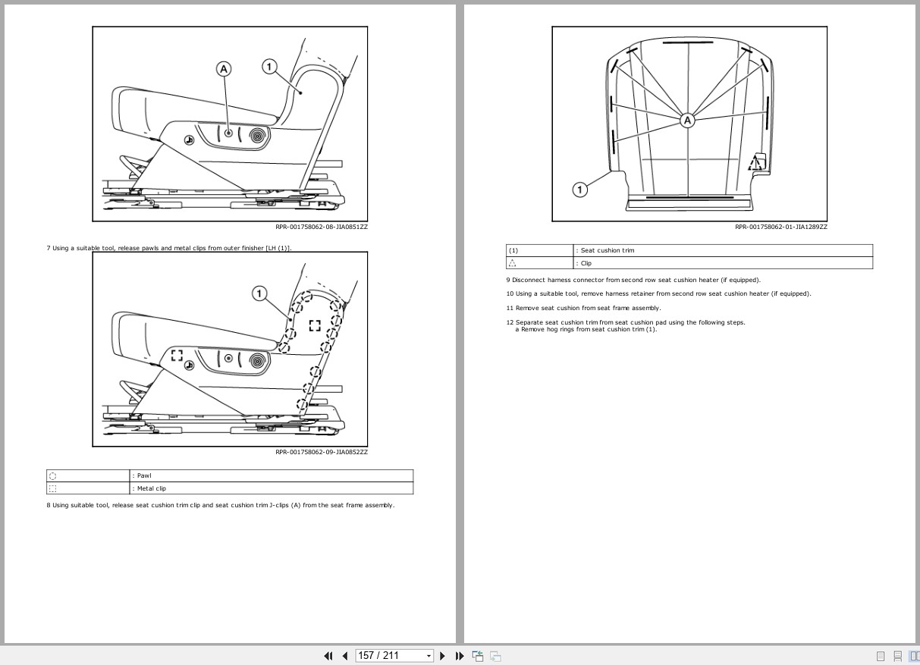920x665 pixels.
Task: Open the page number dropdown arrow
Action: pos(429,656)
